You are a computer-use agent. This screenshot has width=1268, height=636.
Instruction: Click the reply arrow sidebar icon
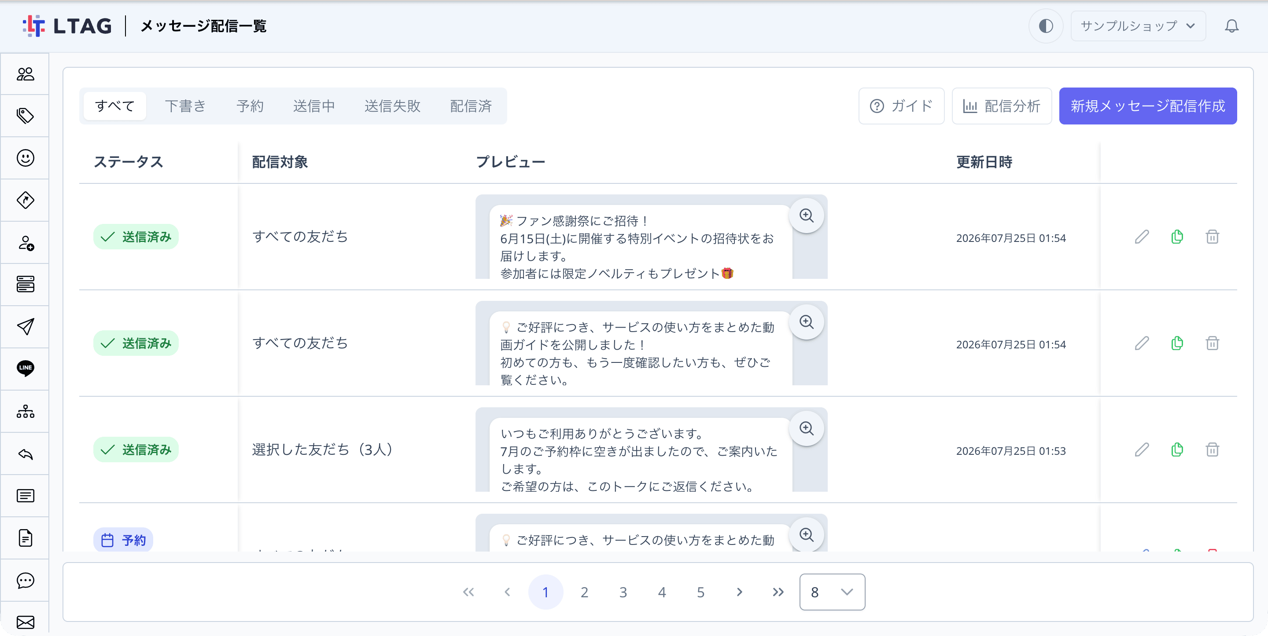(x=25, y=453)
